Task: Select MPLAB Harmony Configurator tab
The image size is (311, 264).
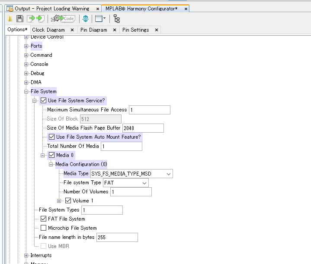Action: tap(141, 9)
